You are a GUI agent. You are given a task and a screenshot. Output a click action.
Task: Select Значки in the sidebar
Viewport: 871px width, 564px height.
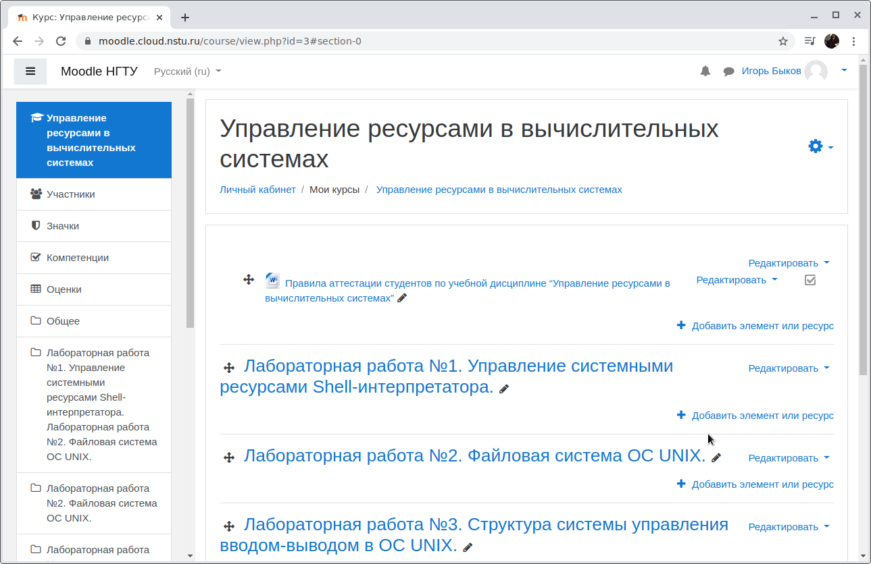point(94,226)
